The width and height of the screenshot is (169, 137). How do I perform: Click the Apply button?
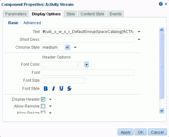point(125,132)
